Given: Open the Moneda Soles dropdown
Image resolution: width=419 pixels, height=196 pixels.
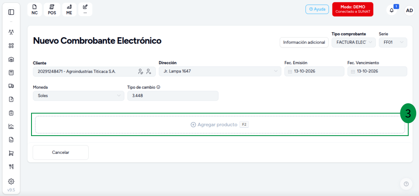Looking at the screenshot, I should click(79, 96).
